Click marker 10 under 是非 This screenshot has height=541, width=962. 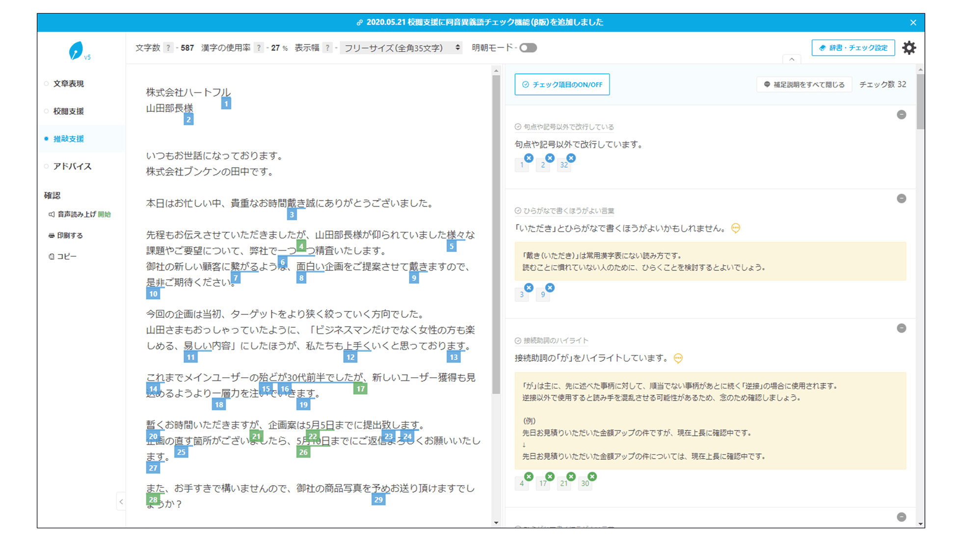pos(153,294)
